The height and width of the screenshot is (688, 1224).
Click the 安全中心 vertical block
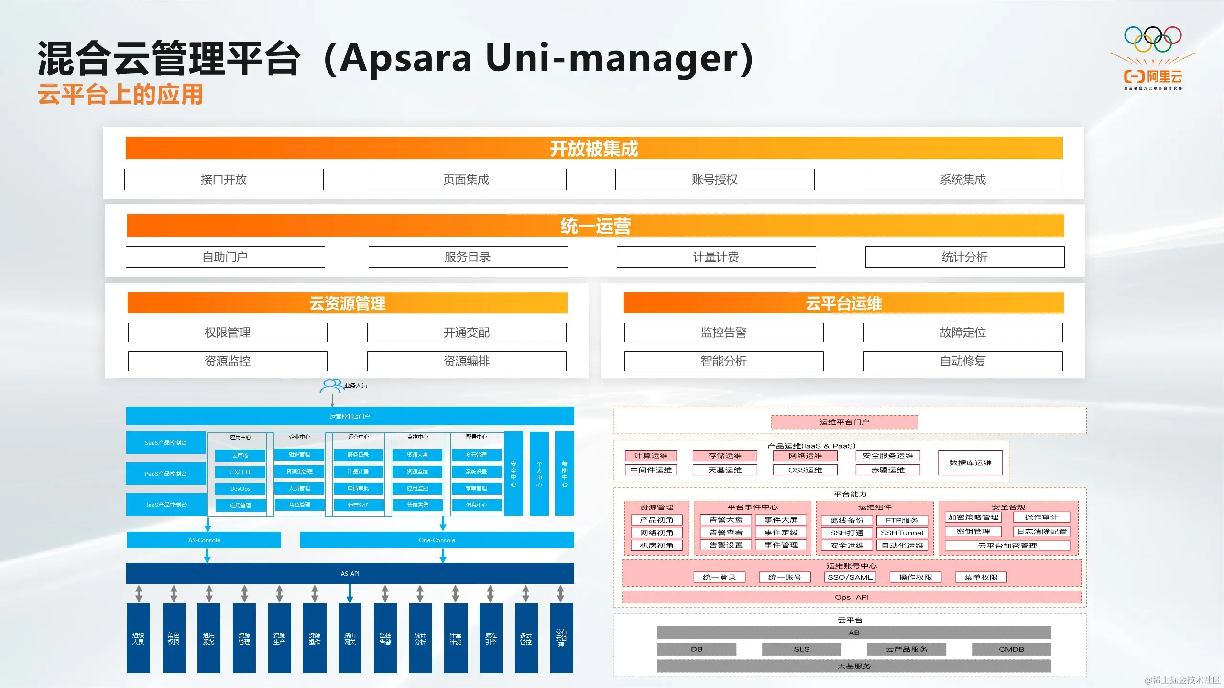[514, 473]
